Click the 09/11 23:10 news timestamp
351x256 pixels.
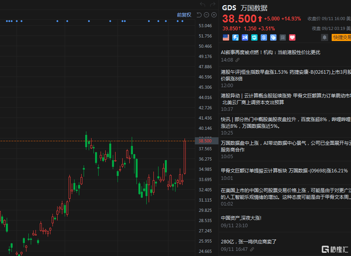234,226
